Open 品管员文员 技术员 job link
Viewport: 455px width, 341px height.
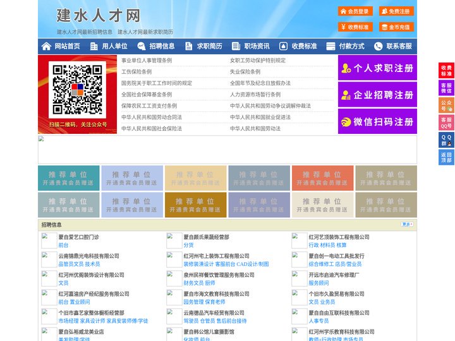(79, 264)
